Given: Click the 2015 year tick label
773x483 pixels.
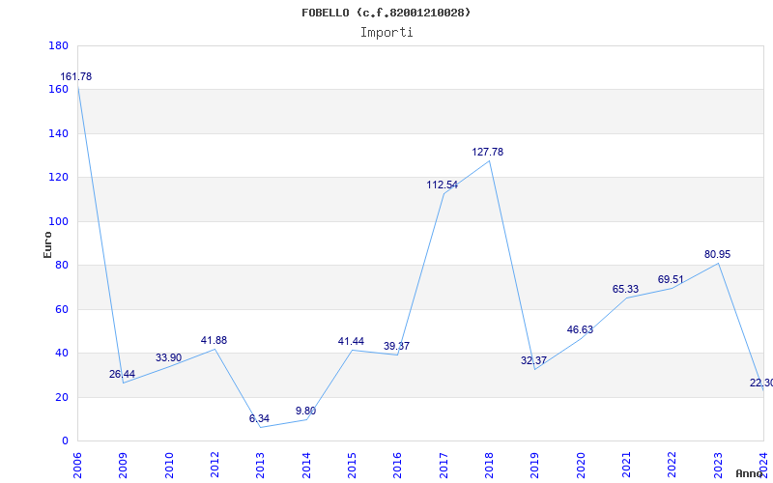Looking at the screenshot, I should (352, 466).
